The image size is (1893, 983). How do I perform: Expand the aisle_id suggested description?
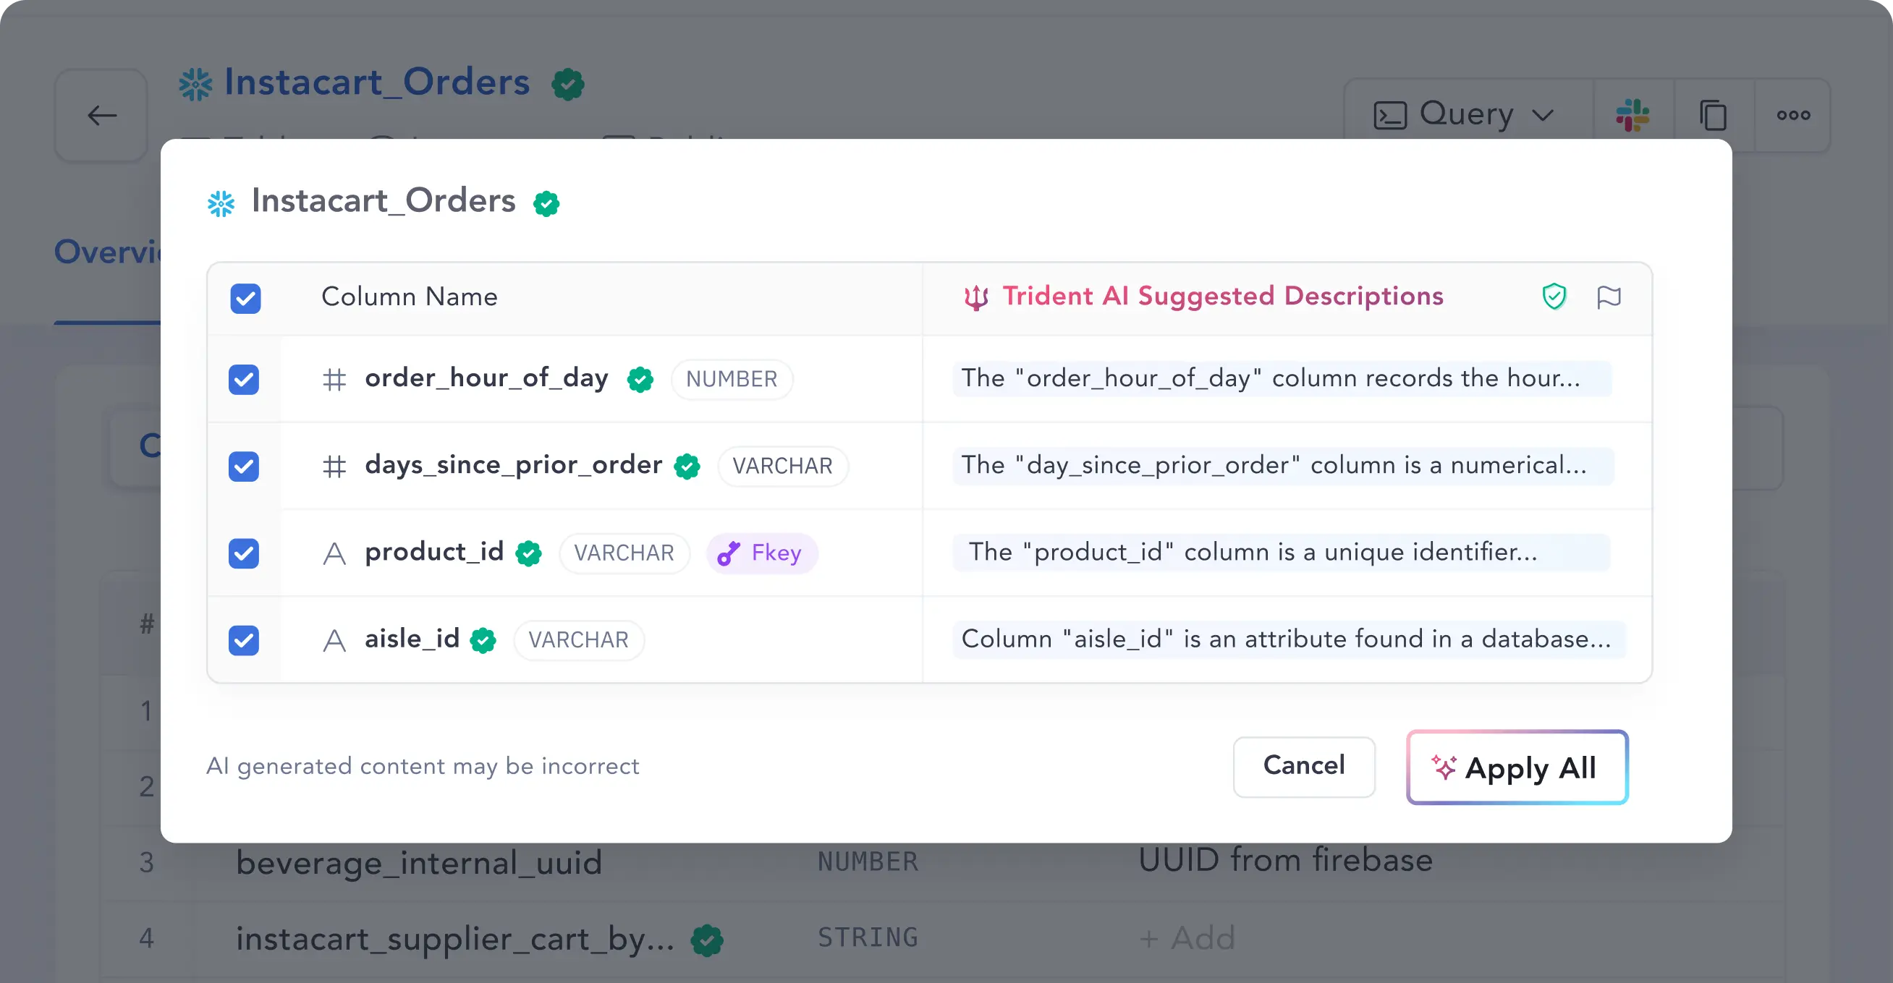click(1286, 639)
